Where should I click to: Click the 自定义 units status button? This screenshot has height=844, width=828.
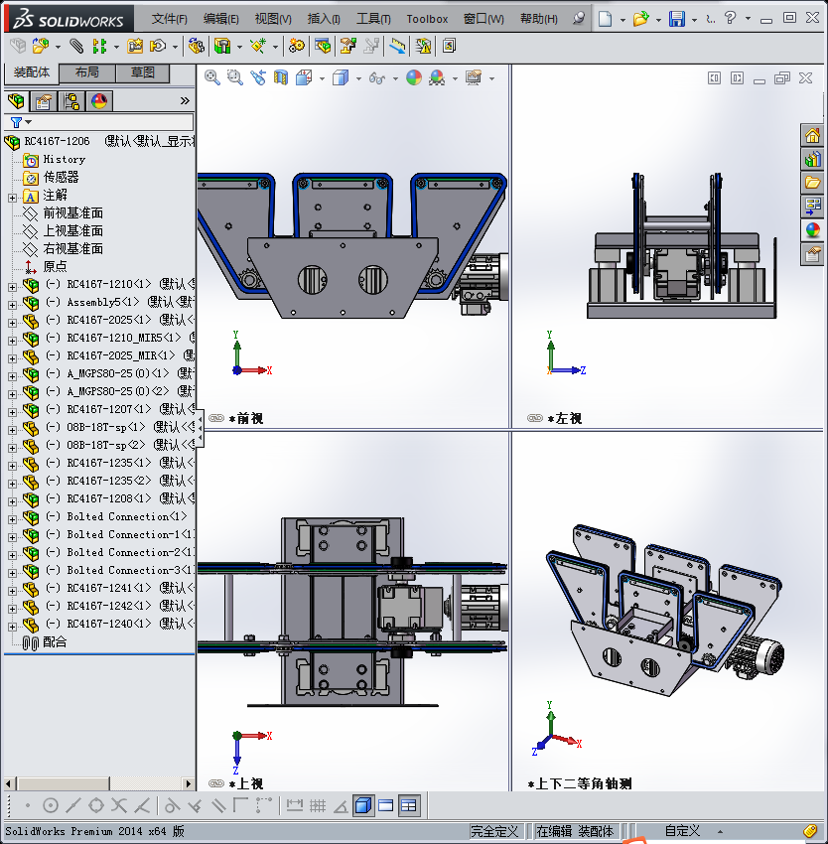click(x=682, y=831)
